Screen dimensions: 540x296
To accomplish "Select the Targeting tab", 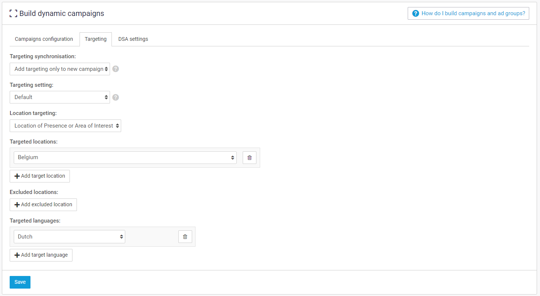I will [x=96, y=39].
